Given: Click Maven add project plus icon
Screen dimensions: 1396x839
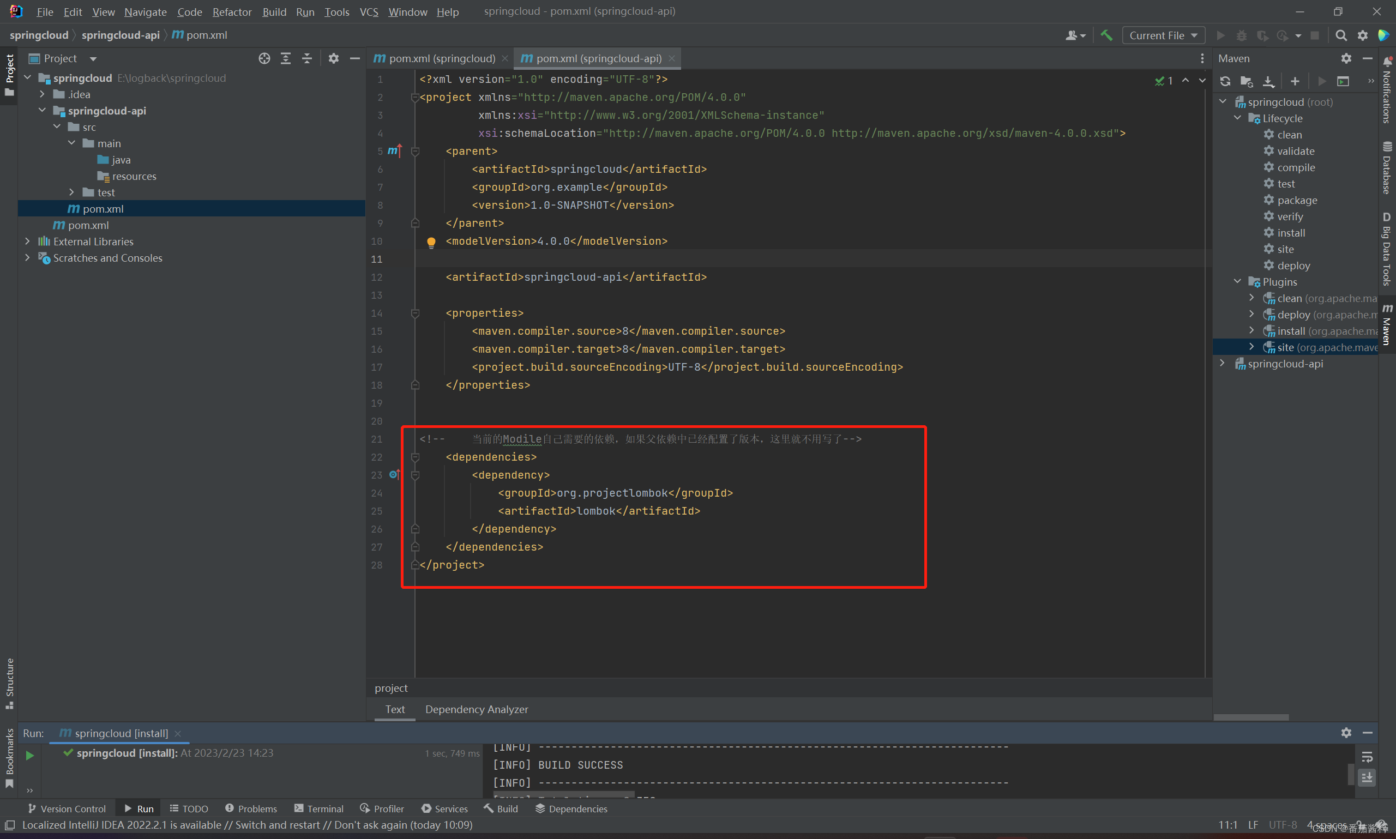Looking at the screenshot, I should pyautogui.click(x=1295, y=81).
